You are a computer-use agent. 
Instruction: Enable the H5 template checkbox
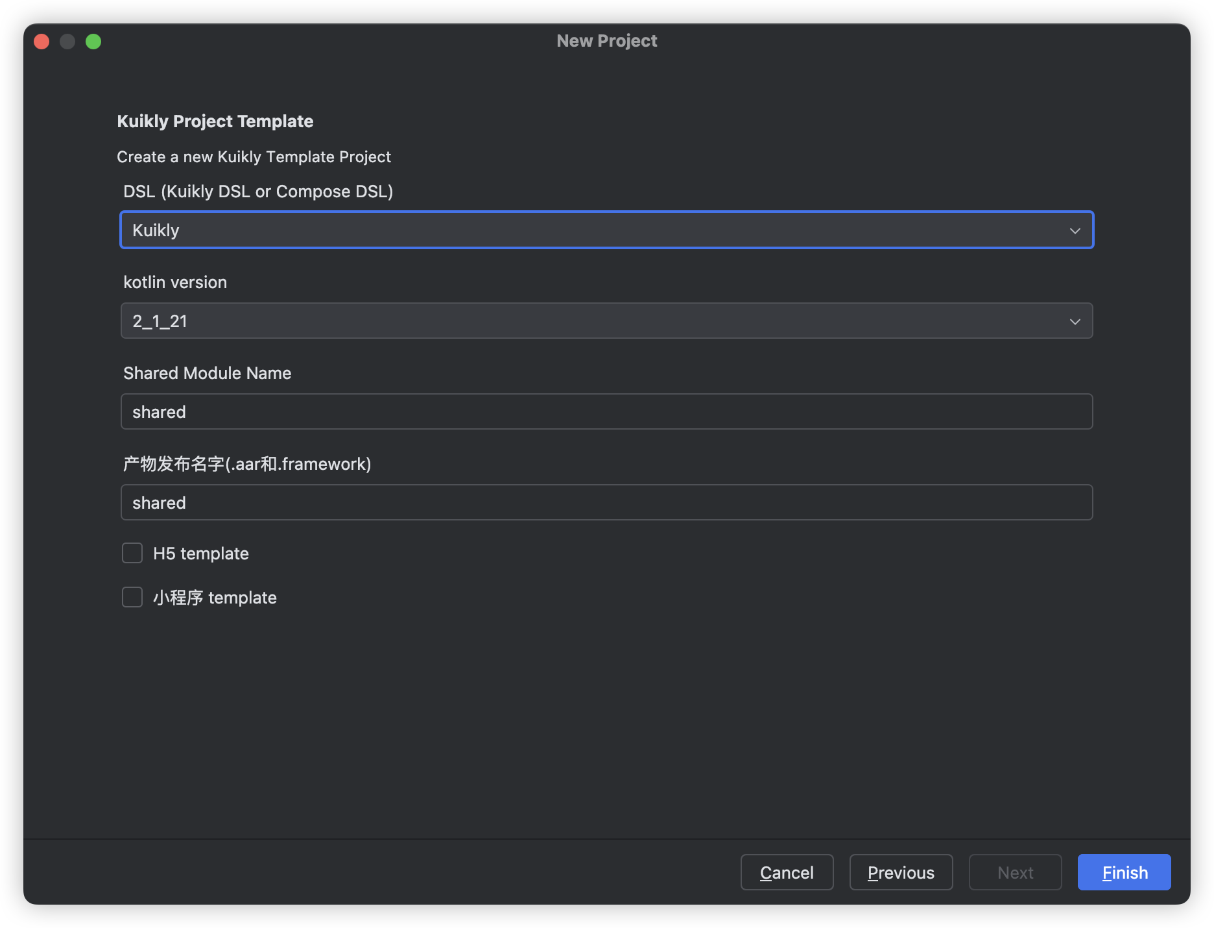tap(132, 553)
